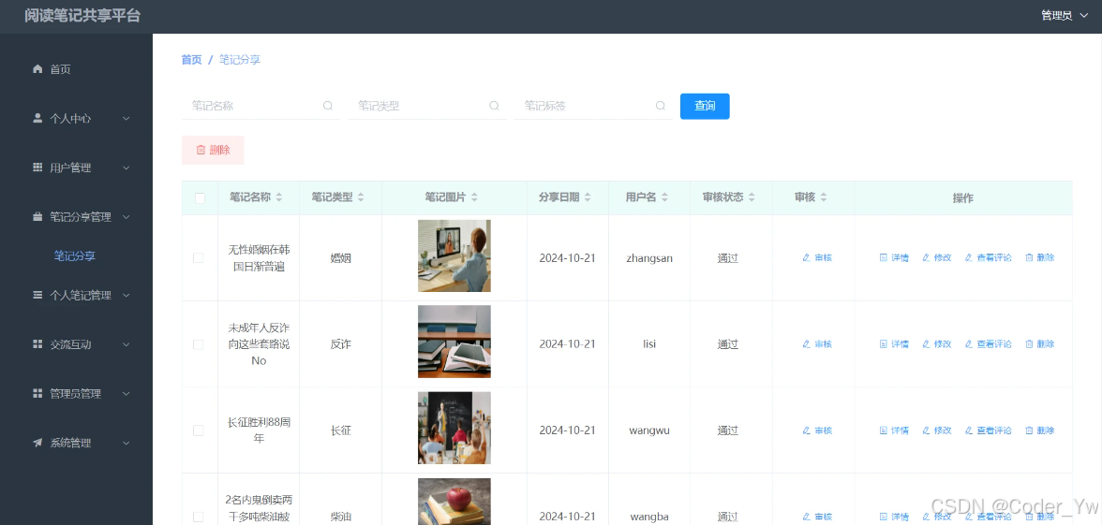Collapse 笔记分享管理 sidebar menu chevron
The height and width of the screenshot is (525, 1102).
pos(127,217)
